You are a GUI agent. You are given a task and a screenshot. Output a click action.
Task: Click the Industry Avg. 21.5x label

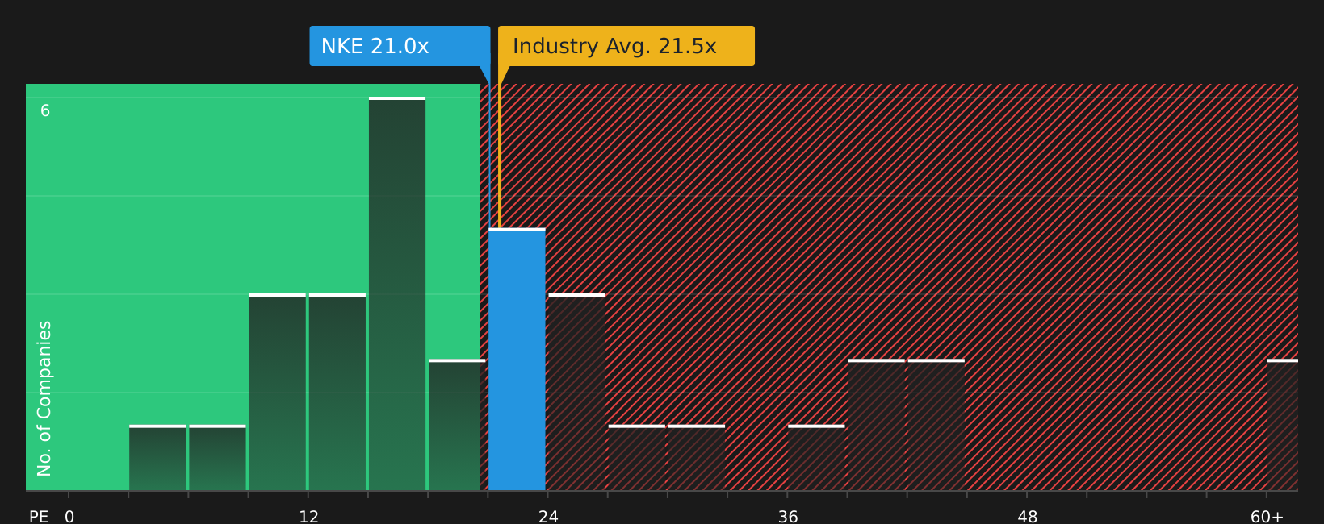[x=626, y=46]
